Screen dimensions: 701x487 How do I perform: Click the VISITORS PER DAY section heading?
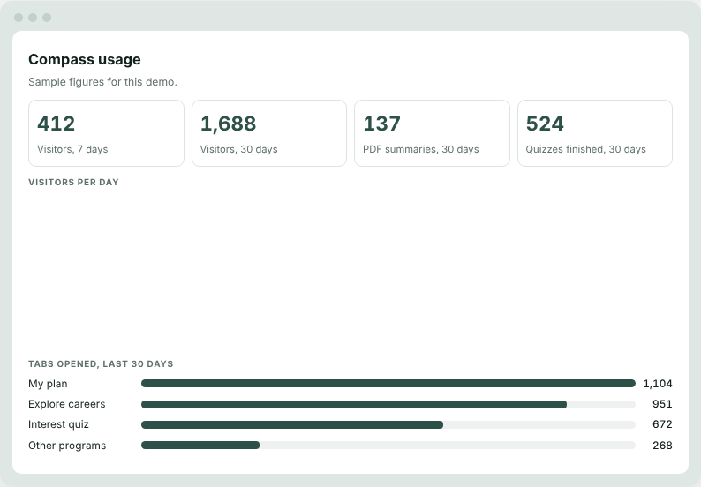point(74,183)
